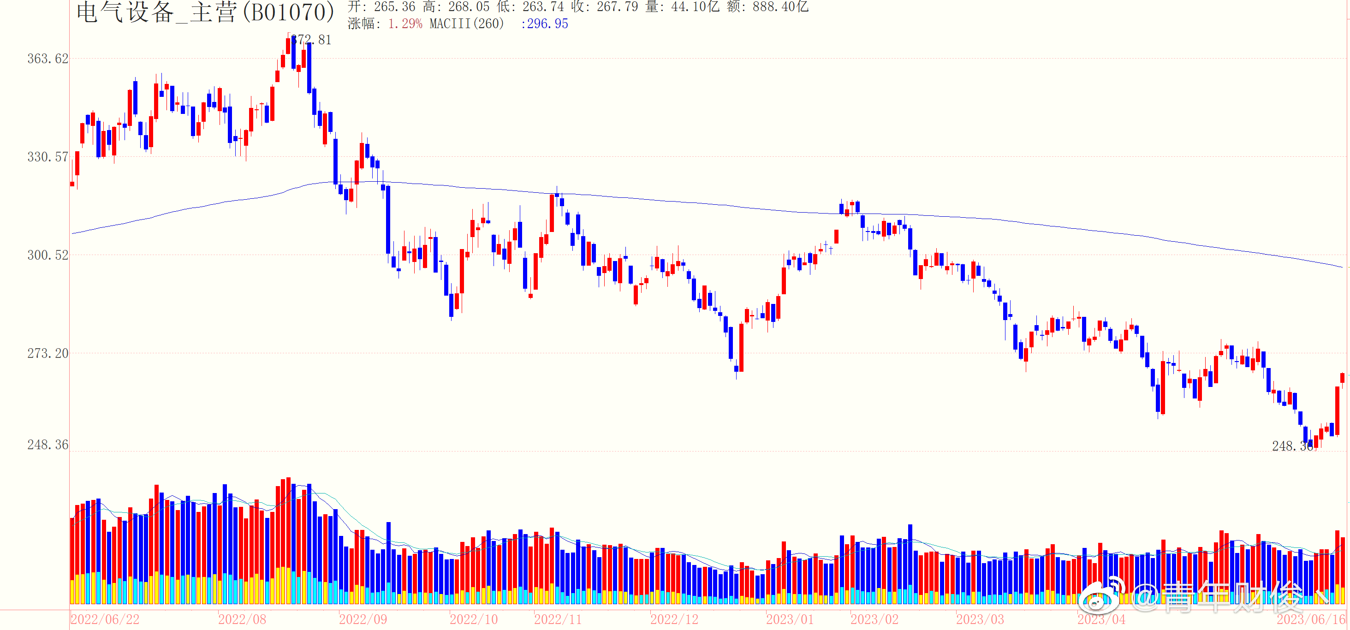The image size is (1350, 630).
Task: Click the chart title 电气设备_主营(B01070)
Action: pyautogui.click(x=205, y=12)
